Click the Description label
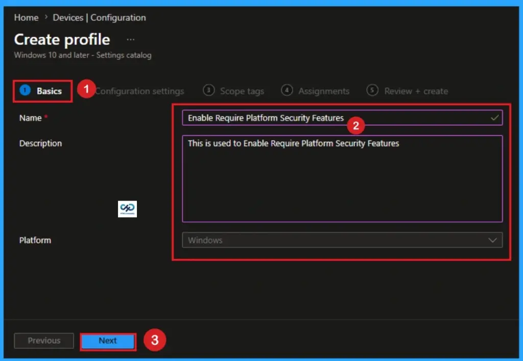Image resolution: width=523 pixels, height=361 pixels. click(40, 144)
